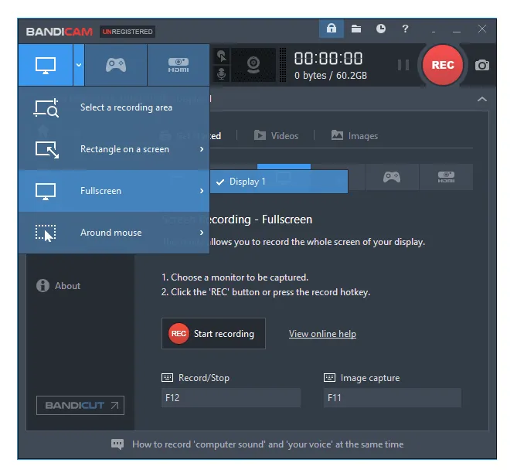Image resolution: width=517 pixels, height=473 pixels.
Task: Expand the Around mouse submenu arrow
Action: tap(202, 233)
